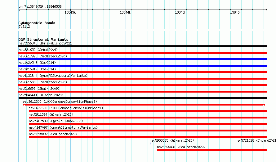This screenshot has width=276, height=162.
Task: Click nsv1020543 (Coe2014) label
Action: click(x=37, y=63)
